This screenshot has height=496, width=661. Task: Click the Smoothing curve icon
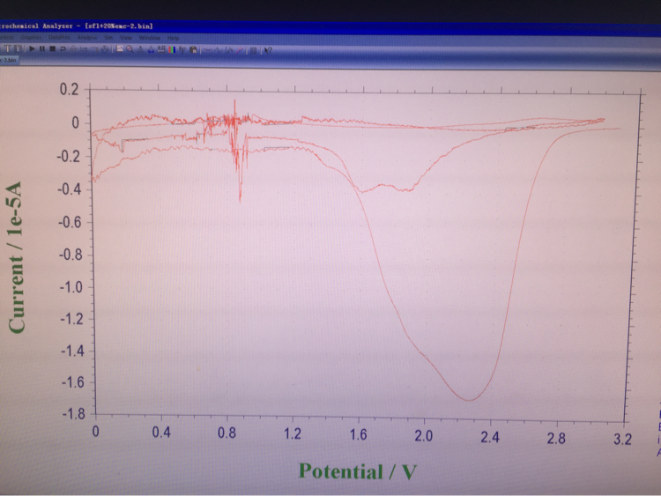(207, 50)
